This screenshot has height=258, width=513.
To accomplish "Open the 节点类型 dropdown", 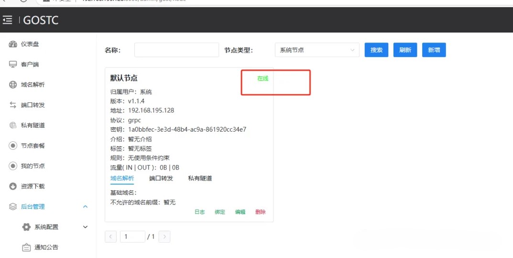I will (x=317, y=50).
